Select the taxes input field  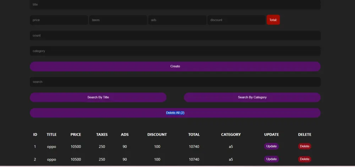click(x=118, y=20)
